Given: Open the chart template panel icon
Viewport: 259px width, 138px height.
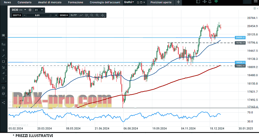Looking at the screenshot, I should point(3,35).
